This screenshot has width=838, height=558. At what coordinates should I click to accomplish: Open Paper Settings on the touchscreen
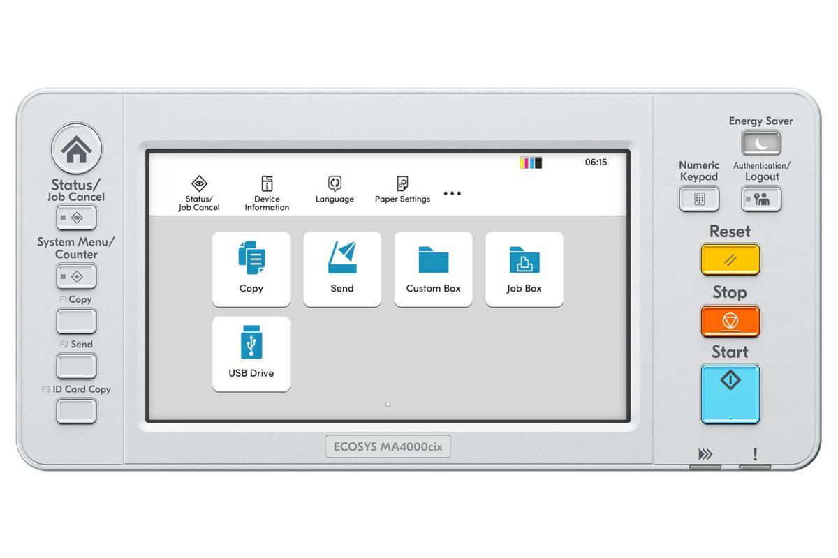click(402, 190)
